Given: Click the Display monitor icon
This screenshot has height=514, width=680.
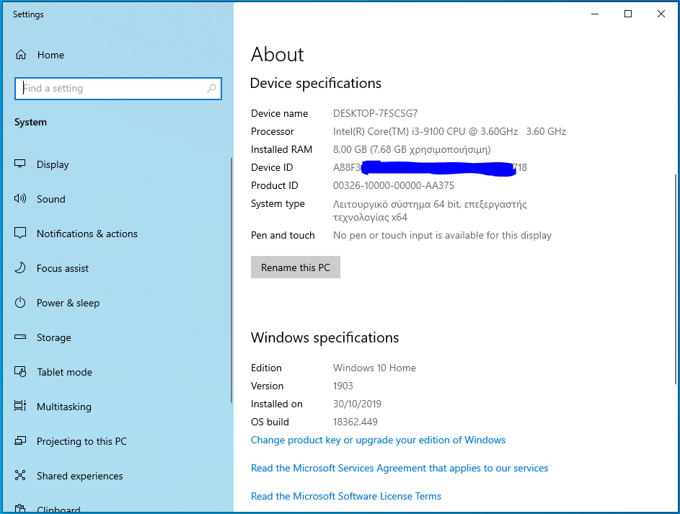Looking at the screenshot, I should (20, 164).
